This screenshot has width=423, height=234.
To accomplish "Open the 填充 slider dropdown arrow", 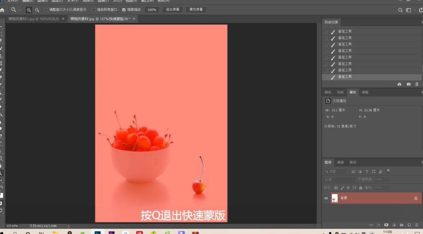I will click(387, 188).
